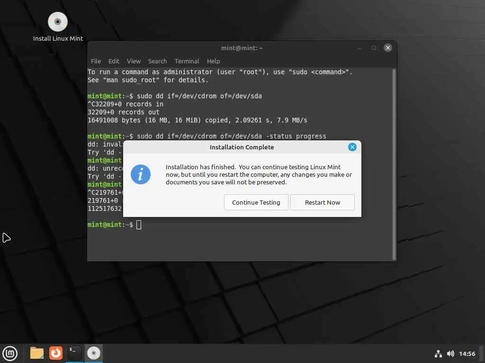The width and height of the screenshot is (485, 363).
Task: Open the terminal Search menu
Action: coord(157,61)
